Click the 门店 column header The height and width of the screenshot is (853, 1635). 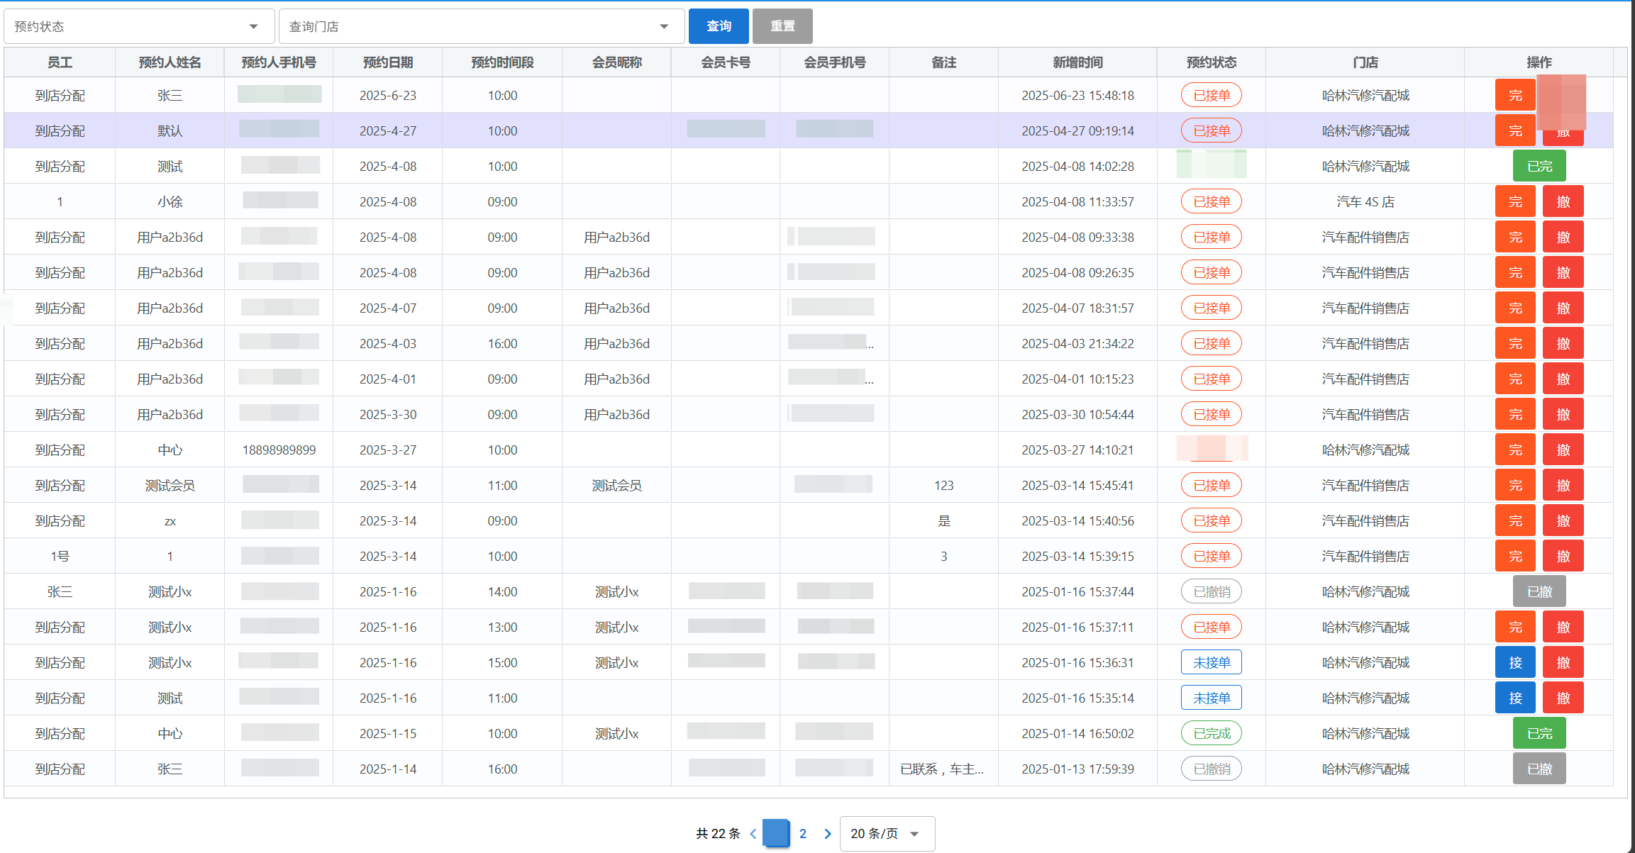tap(1365, 62)
